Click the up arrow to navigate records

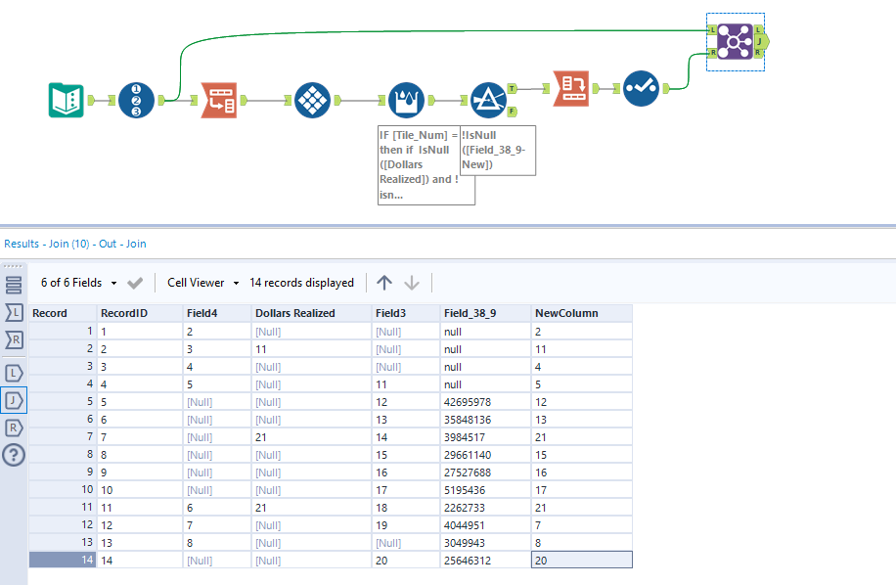tap(383, 282)
